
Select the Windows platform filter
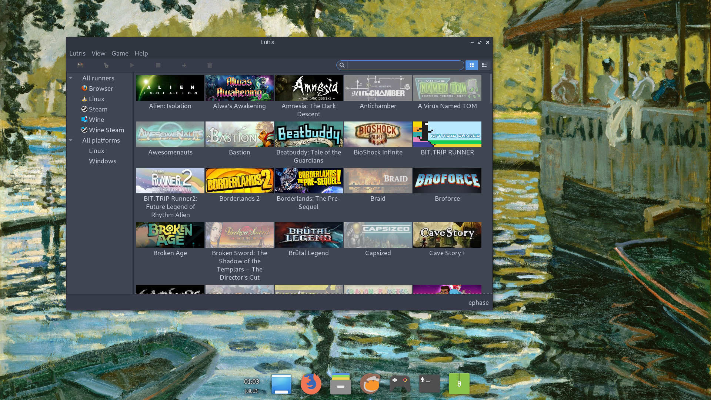(x=102, y=161)
